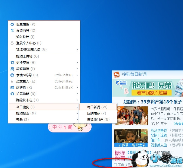Open the 5岁萝莉一萌变土豪 thumbnail
The width and height of the screenshot is (183, 168).
[x=131, y=138]
